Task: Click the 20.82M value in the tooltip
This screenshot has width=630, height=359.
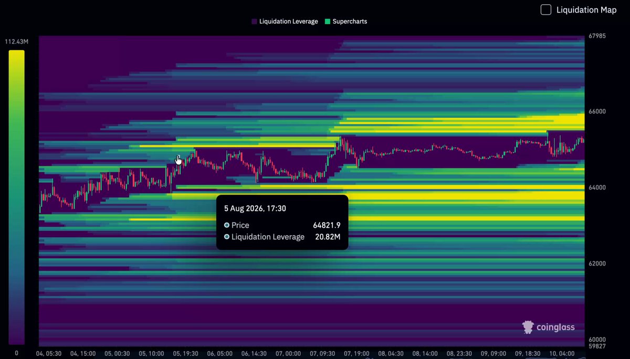Action: (x=328, y=237)
